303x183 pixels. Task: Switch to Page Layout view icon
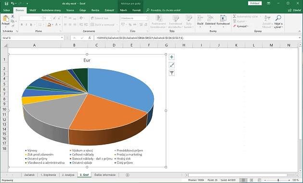[251, 180]
